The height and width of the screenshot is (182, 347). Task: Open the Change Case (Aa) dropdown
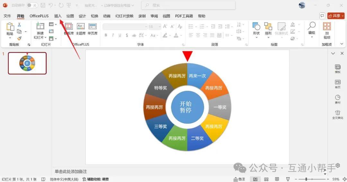click(154, 35)
